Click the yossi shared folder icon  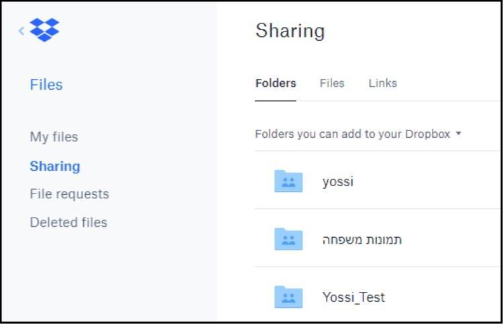pos(288,181)
